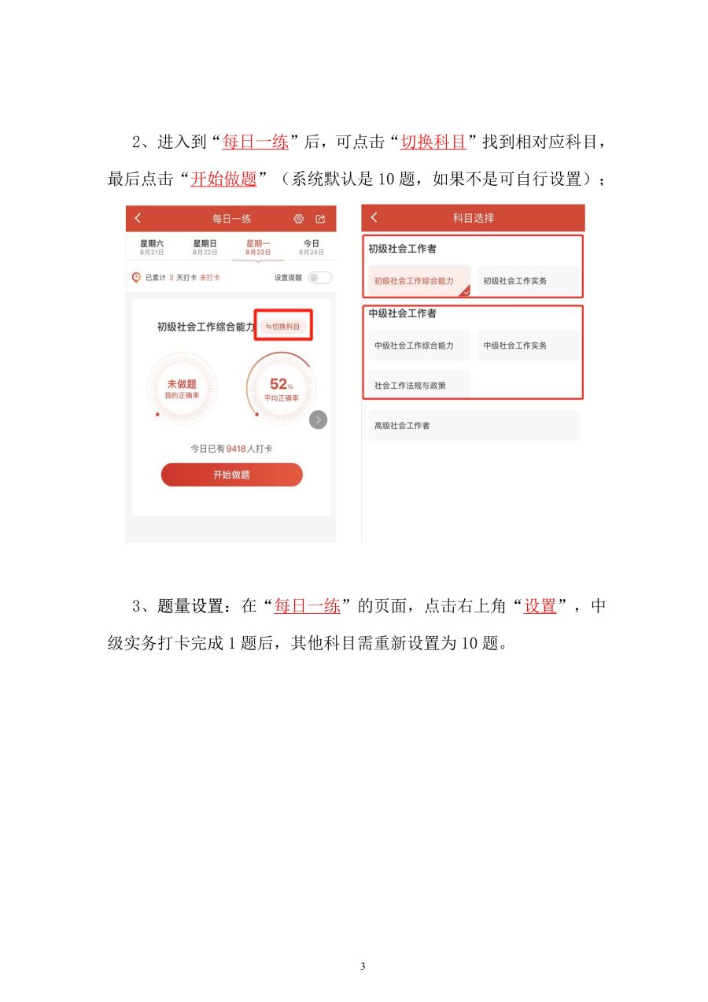
Task: Select 社会工作法规与政策 subject option
Action: point(419,385)
